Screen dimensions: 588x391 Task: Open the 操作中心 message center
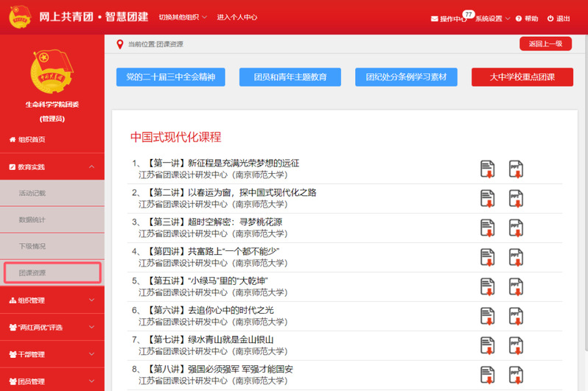coord(449,18)
